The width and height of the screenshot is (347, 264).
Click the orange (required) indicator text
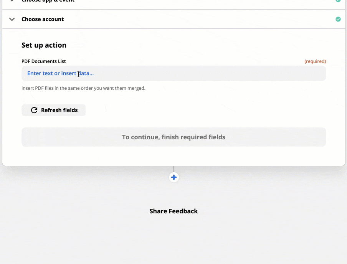coord(315,61)
